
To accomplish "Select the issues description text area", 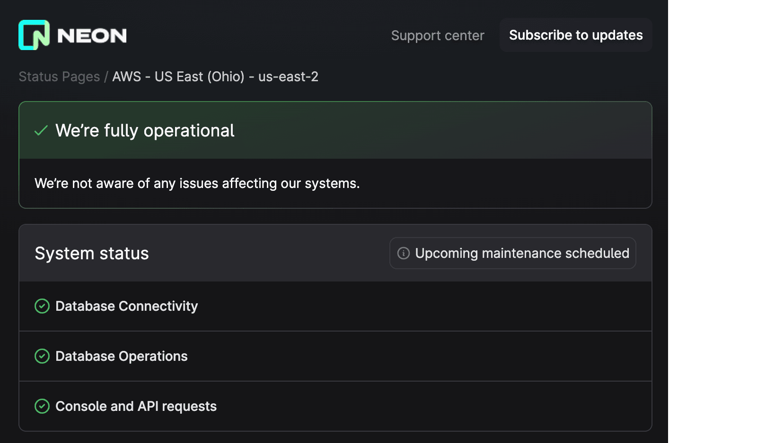I will (197, 183).
